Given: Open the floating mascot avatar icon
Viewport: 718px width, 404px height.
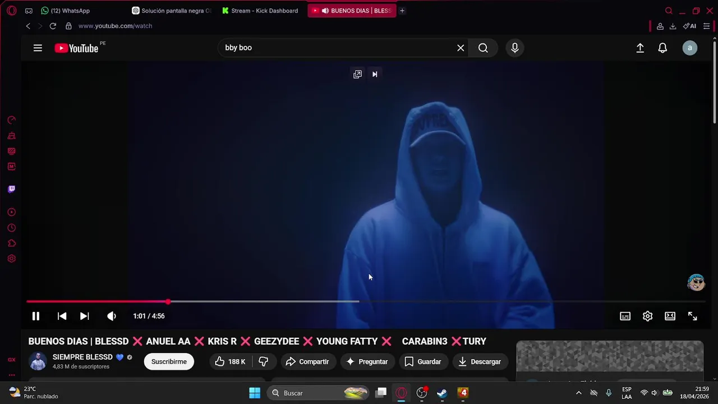Looking at the screenshot, I should [x=696, y=282].
